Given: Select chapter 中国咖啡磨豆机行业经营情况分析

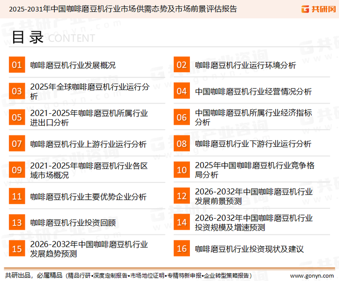Looking at the screenshot, I should (x=253, y=91).
